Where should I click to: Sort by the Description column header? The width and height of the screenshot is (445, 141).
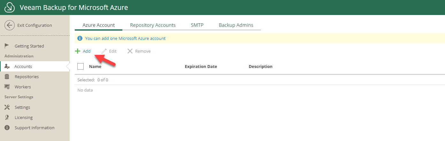[261, 66]
